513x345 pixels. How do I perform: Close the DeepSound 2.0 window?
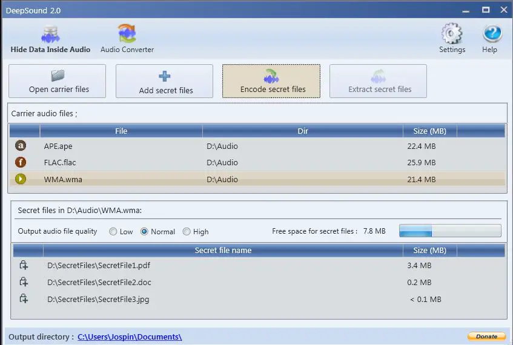point(504,10)
